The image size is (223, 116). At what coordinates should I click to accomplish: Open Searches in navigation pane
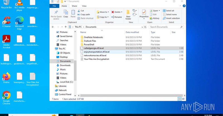pos(62,40)
